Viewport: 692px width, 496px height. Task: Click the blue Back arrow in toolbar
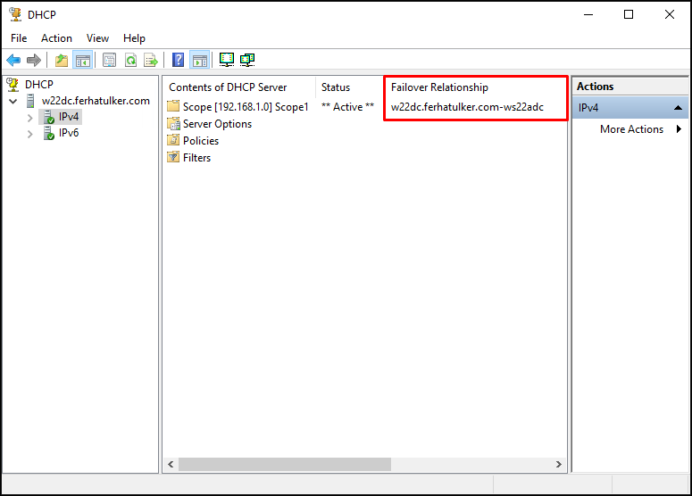coord(13,60)
